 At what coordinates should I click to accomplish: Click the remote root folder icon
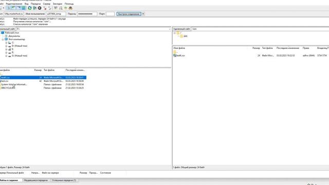pyautogui.click(x=178, y=33)
